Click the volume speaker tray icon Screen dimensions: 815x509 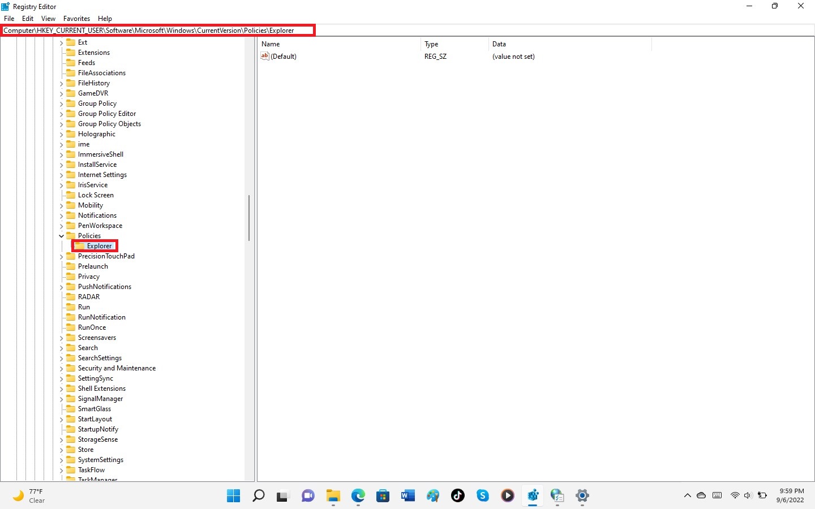click(x=748, y=495)
